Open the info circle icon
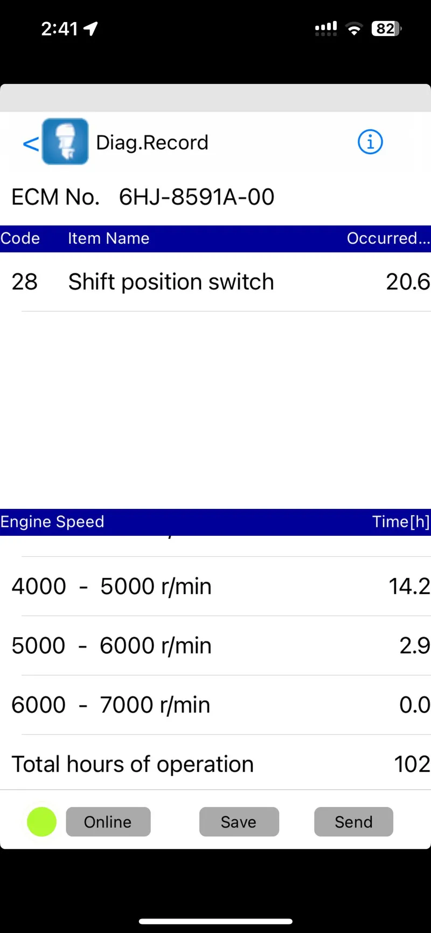This screenshot has height=933, width=431. [370, 142]
